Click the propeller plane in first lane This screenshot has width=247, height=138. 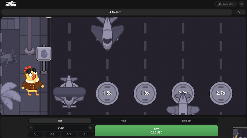pos(69,92)
